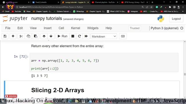Click the red Subscribe button overlay
The width and height of the screenshot is (186, 104).
pyautogui.click(x=11, y=96)
